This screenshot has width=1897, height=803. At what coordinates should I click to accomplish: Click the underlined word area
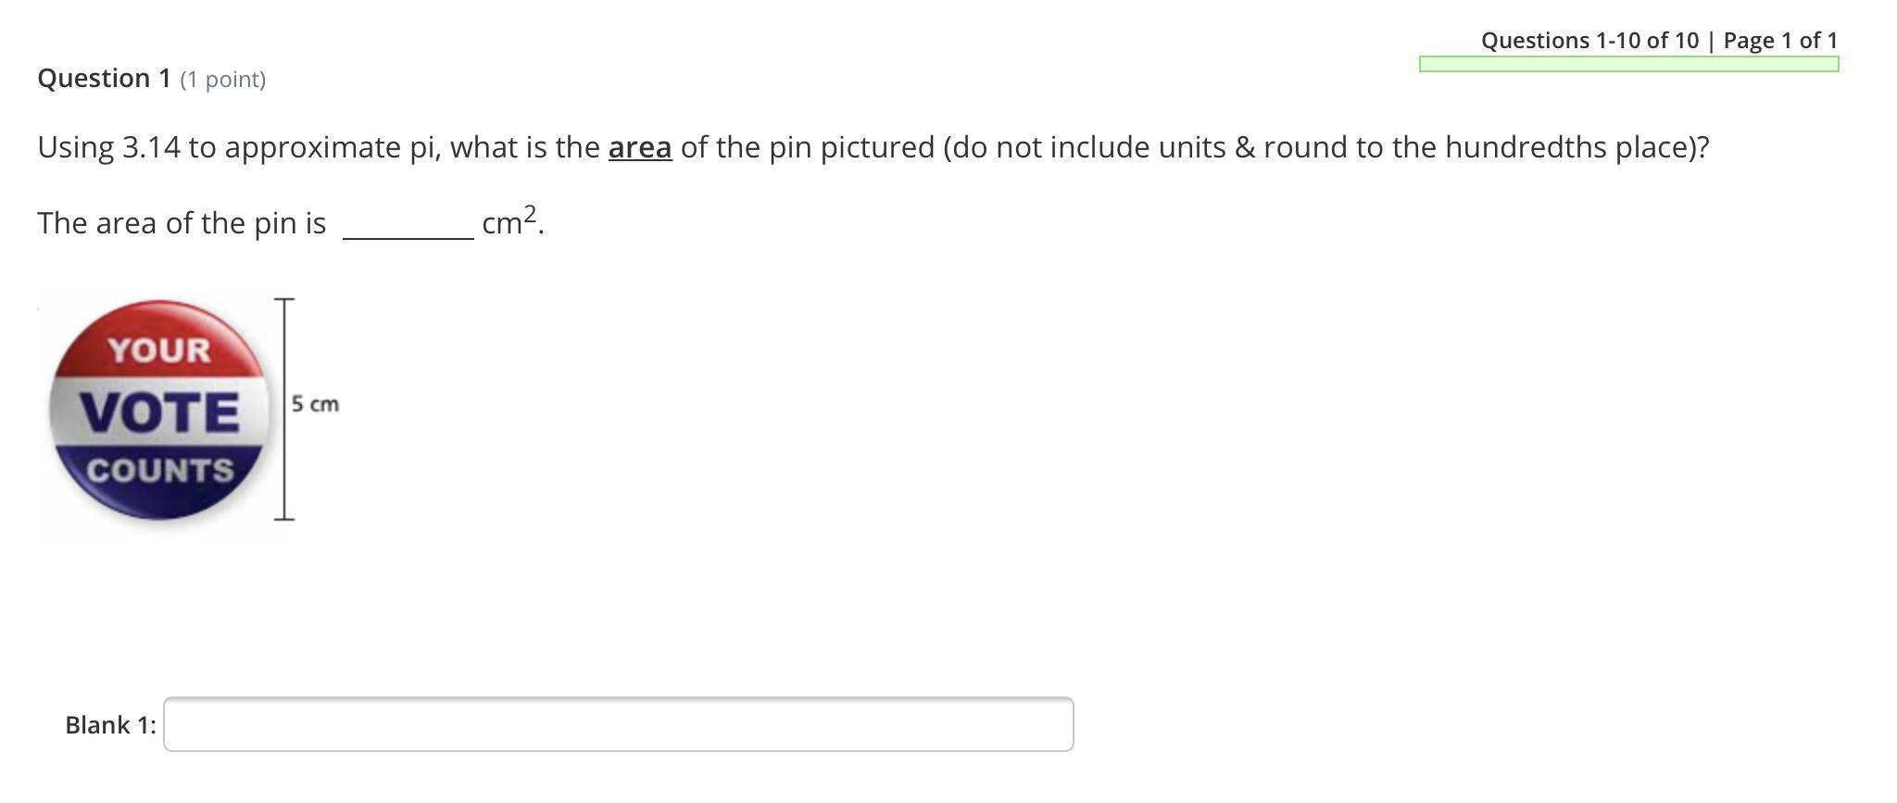point(640,147)
